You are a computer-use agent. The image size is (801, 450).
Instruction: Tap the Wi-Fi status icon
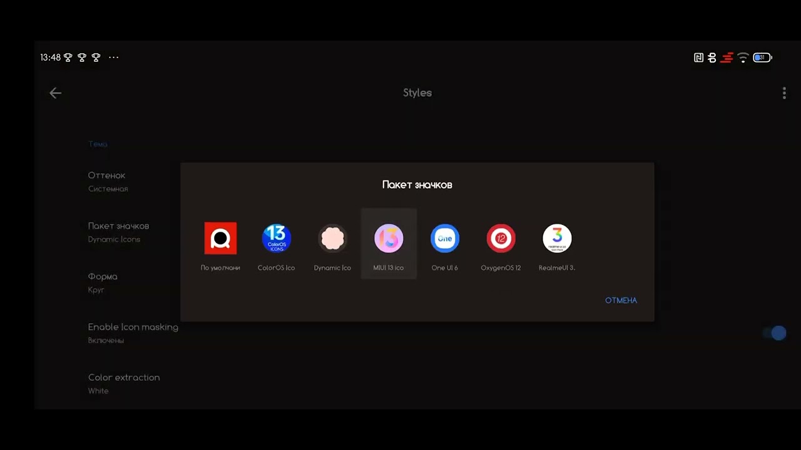(x=743, y=57)
